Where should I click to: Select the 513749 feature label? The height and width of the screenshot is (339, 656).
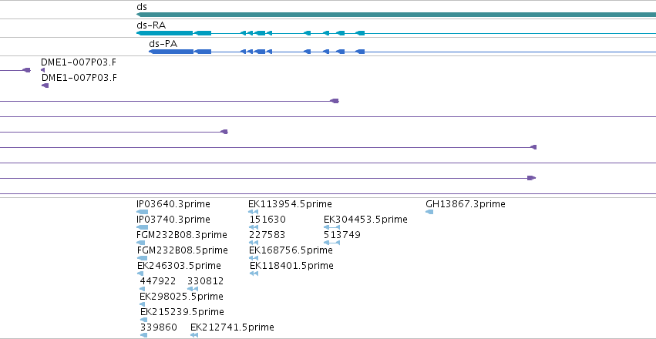(x=342, y=235)
